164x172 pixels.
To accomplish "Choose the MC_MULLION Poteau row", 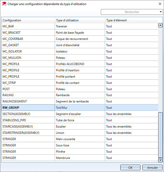I will pyautogui.click(x=80, y=58).
